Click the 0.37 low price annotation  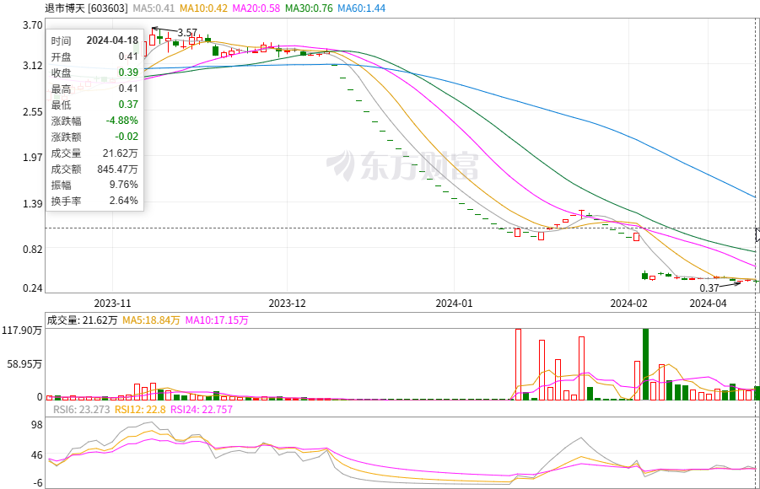[x=709, y=288]
